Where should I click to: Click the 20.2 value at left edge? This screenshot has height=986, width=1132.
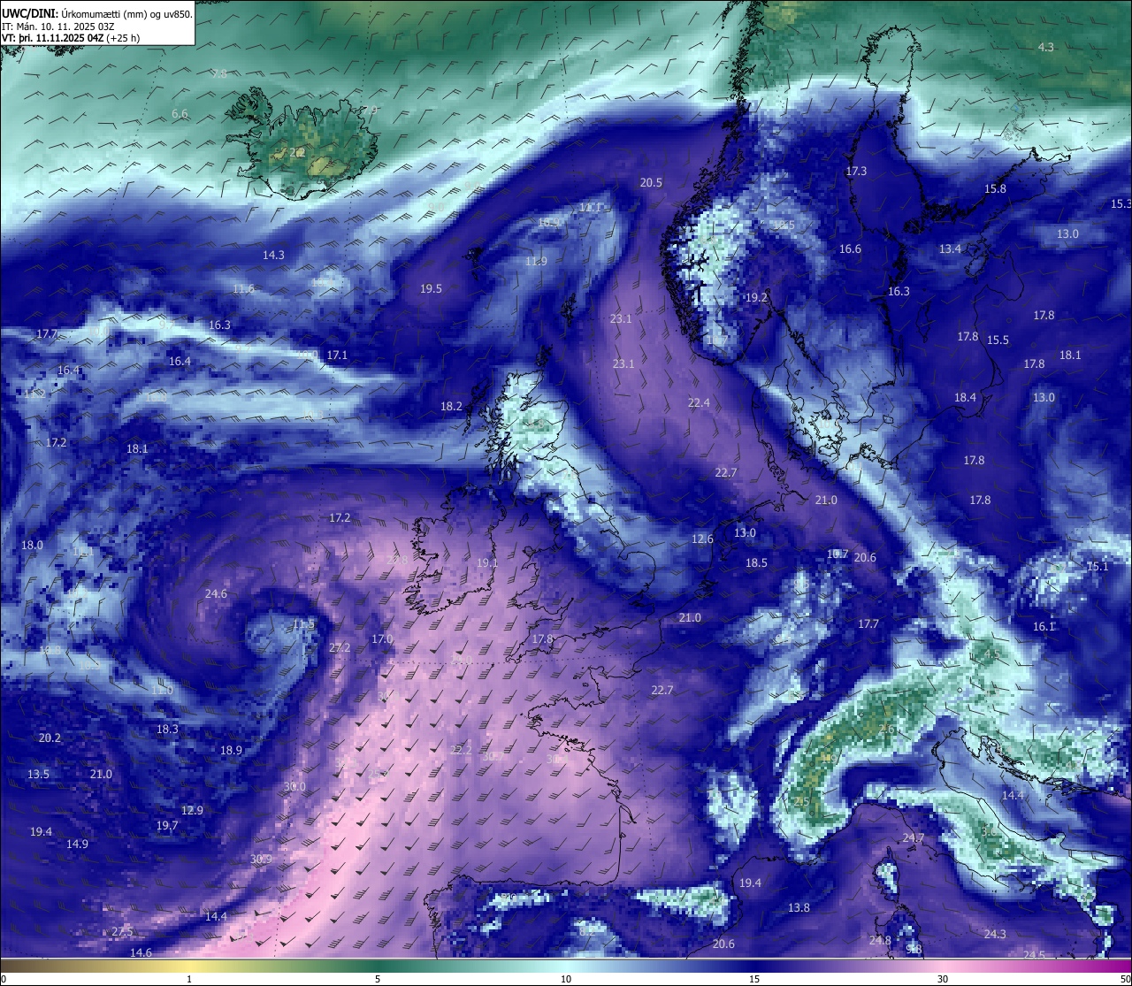click(50, 738)
